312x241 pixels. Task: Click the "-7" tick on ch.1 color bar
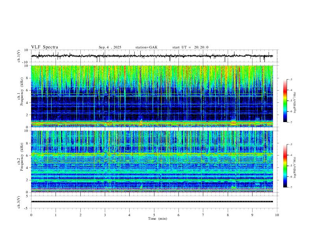(290, 122)
